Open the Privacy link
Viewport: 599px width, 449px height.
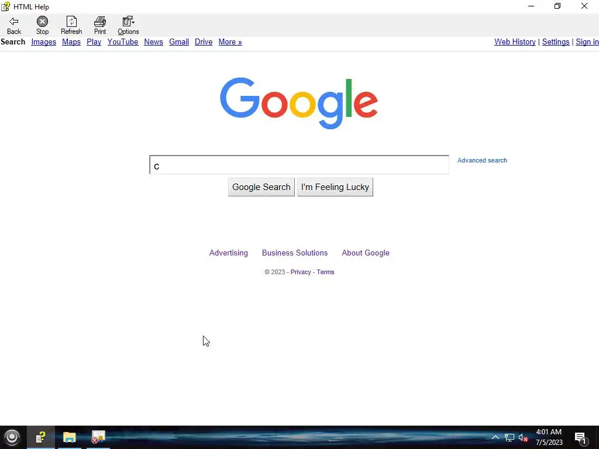pos(301,272)
